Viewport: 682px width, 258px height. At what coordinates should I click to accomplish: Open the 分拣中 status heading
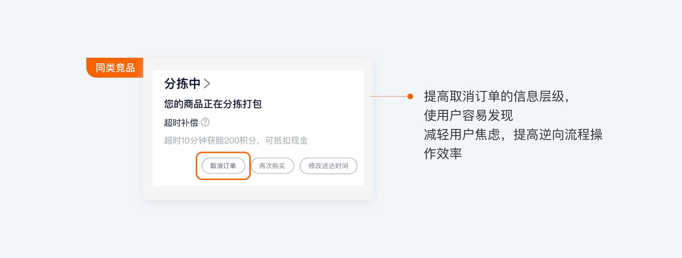[x=182, y=84]
